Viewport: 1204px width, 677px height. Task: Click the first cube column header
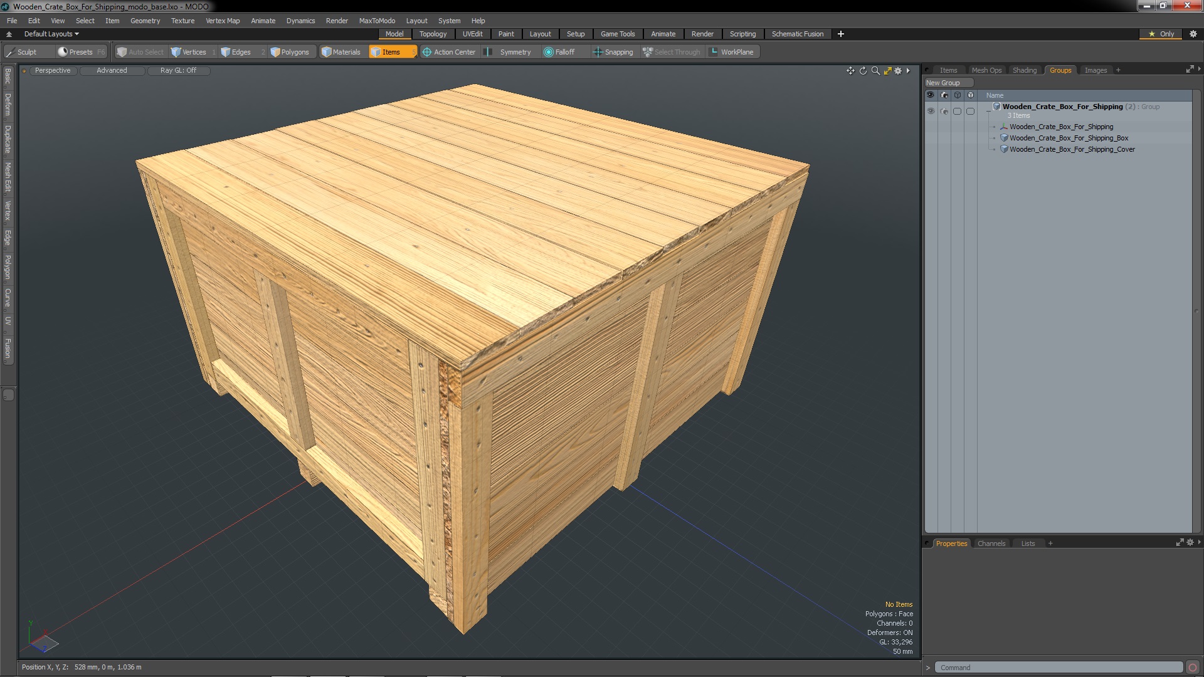pos(958,95)
